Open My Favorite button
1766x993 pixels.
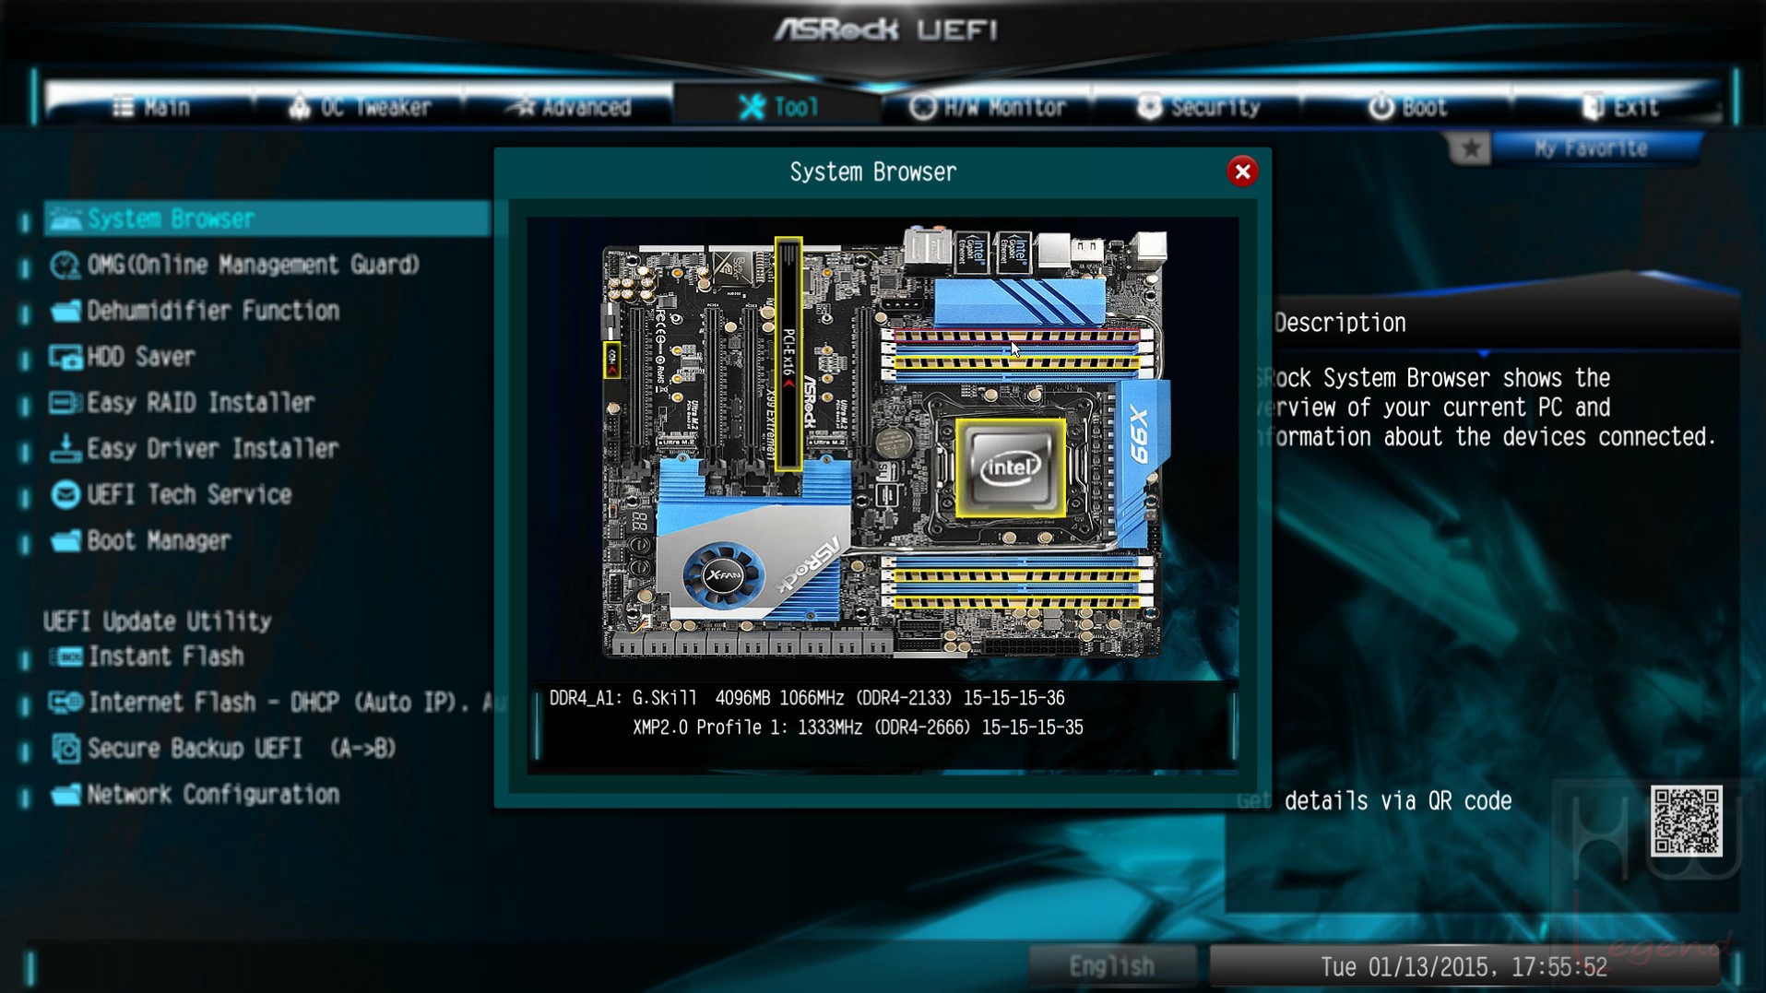pyautogui.click(x=1592, y=148)
